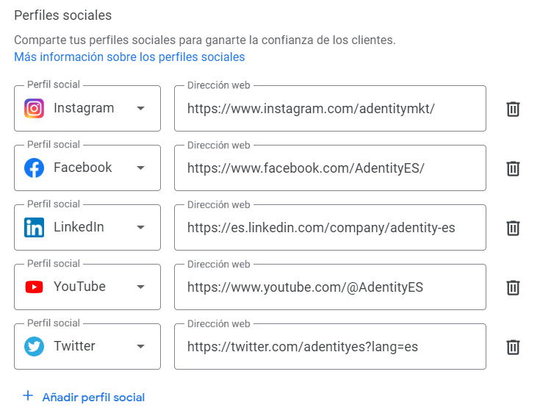
Task: Click trash icon next to Twitter URL
Action: [513, 347]
